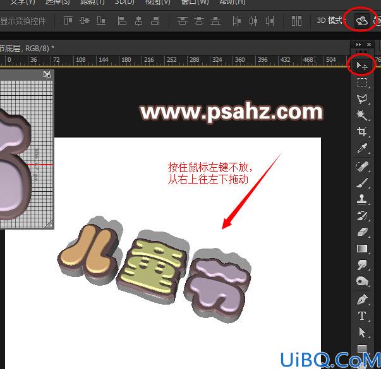
Task: Open the 帮助(H) menu
Action: 232,2
